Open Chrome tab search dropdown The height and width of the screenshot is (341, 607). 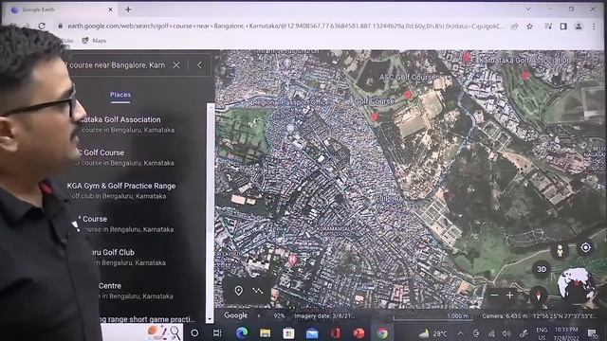528,9
